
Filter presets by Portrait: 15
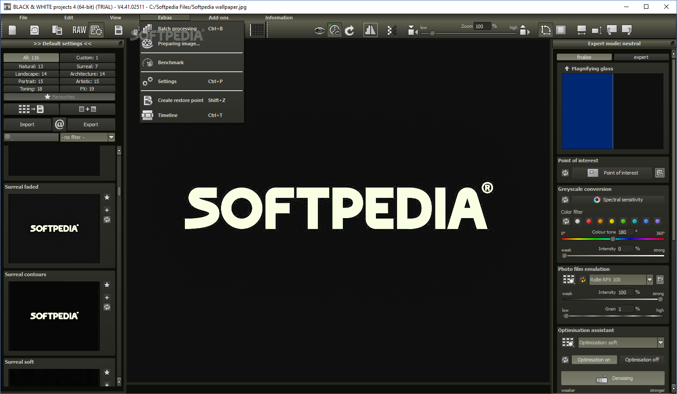31,81
